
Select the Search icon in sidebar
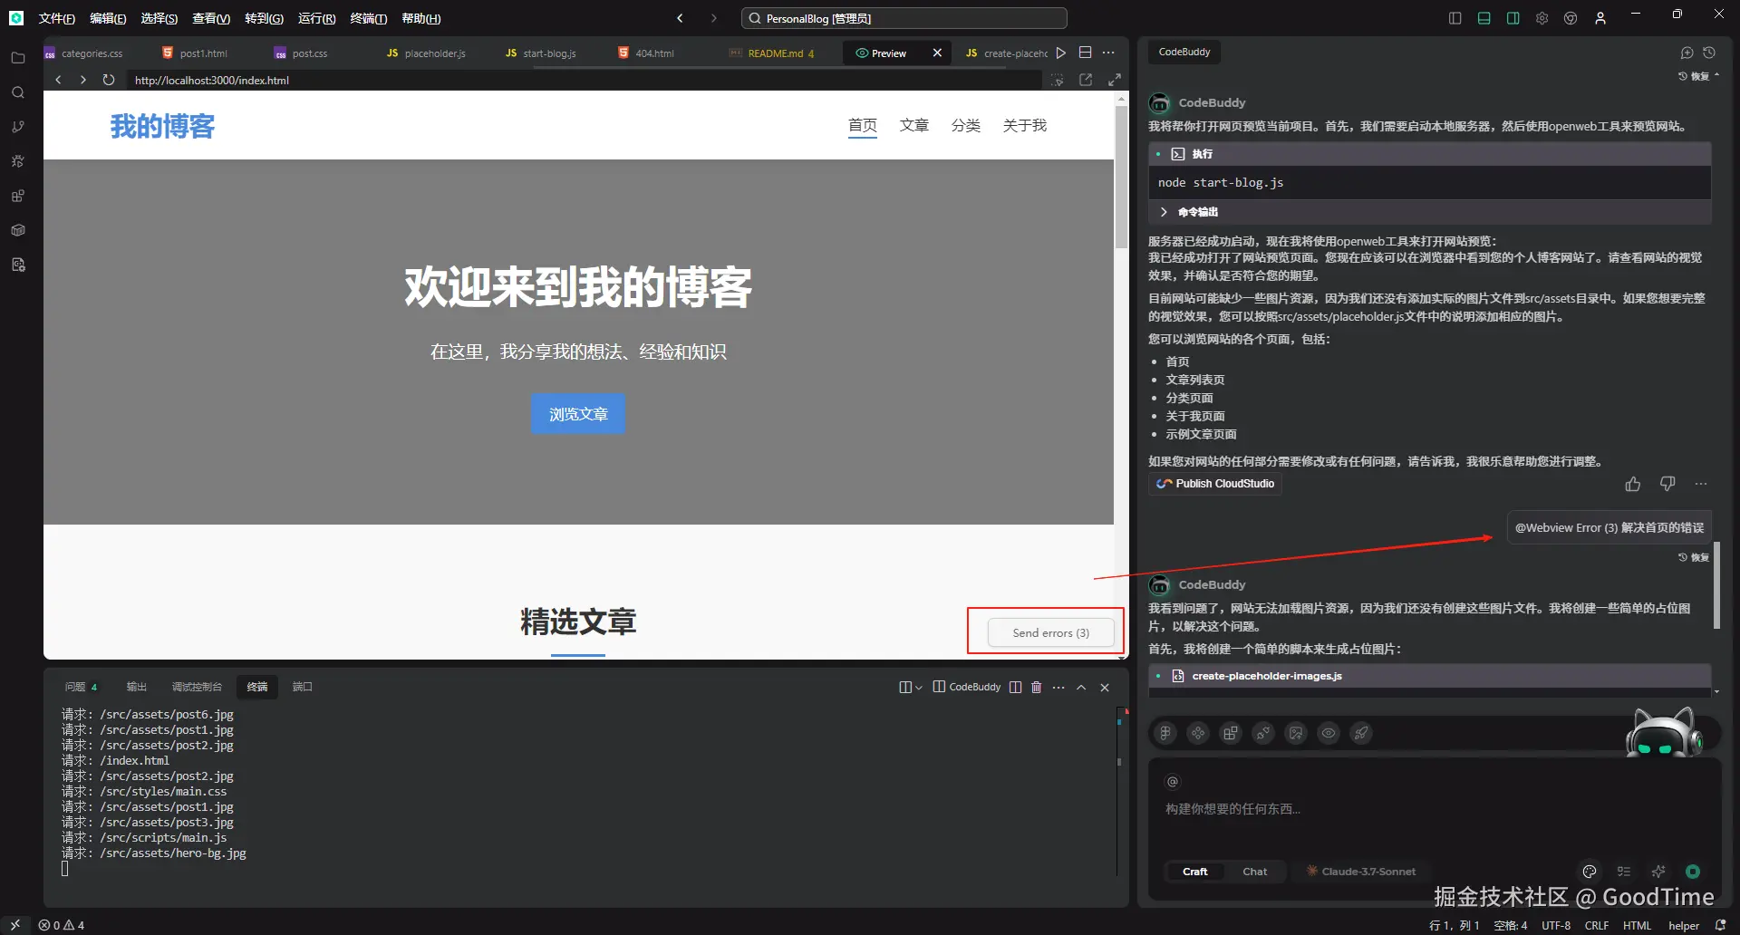pyautogui.click(x=17, y=92)
